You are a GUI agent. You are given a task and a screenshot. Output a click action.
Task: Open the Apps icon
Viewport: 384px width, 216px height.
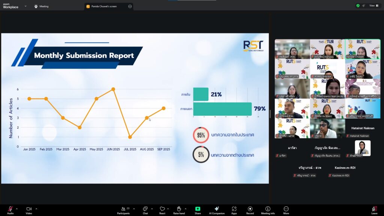tap(234, 209)
